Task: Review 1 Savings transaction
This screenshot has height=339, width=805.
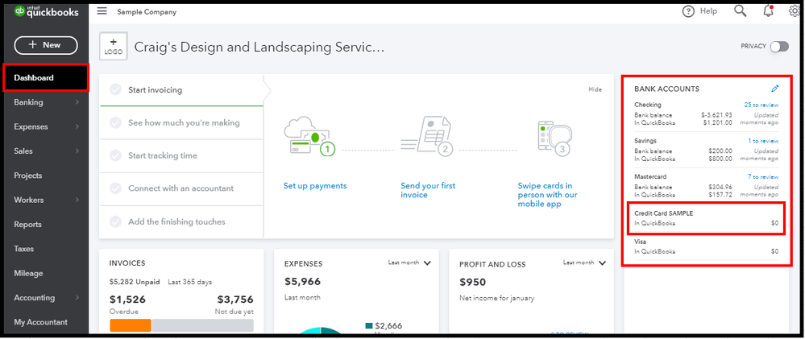Action: 763,141
